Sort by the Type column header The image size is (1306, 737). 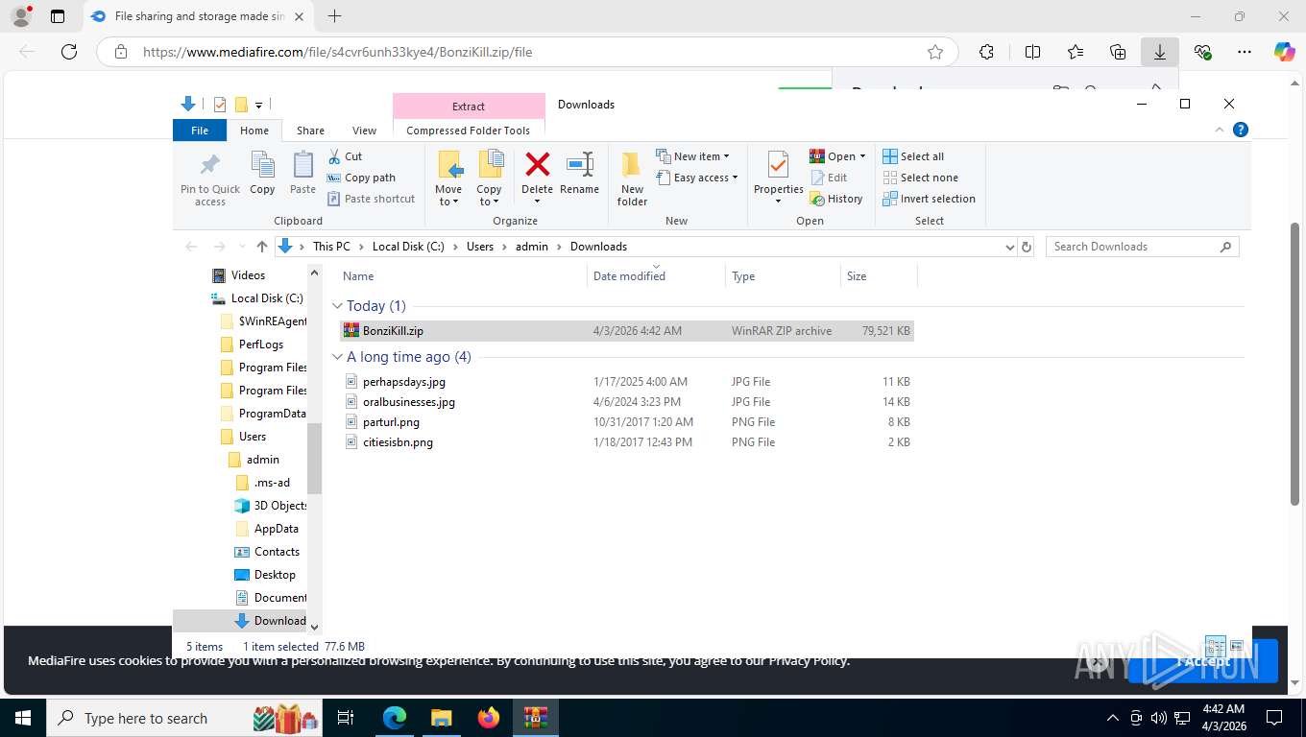(x=783, y=276)
